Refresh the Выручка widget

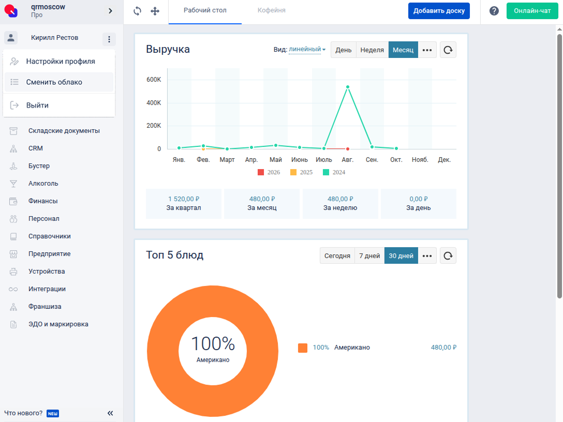click(x=448, y=50)
